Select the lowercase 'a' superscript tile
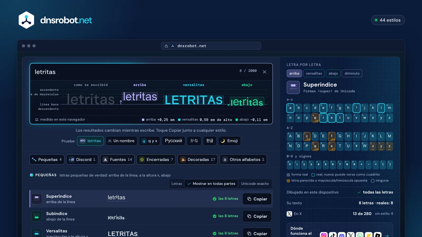Image resolution: width=422 pixels, height=237 pixels. point(290,108)
